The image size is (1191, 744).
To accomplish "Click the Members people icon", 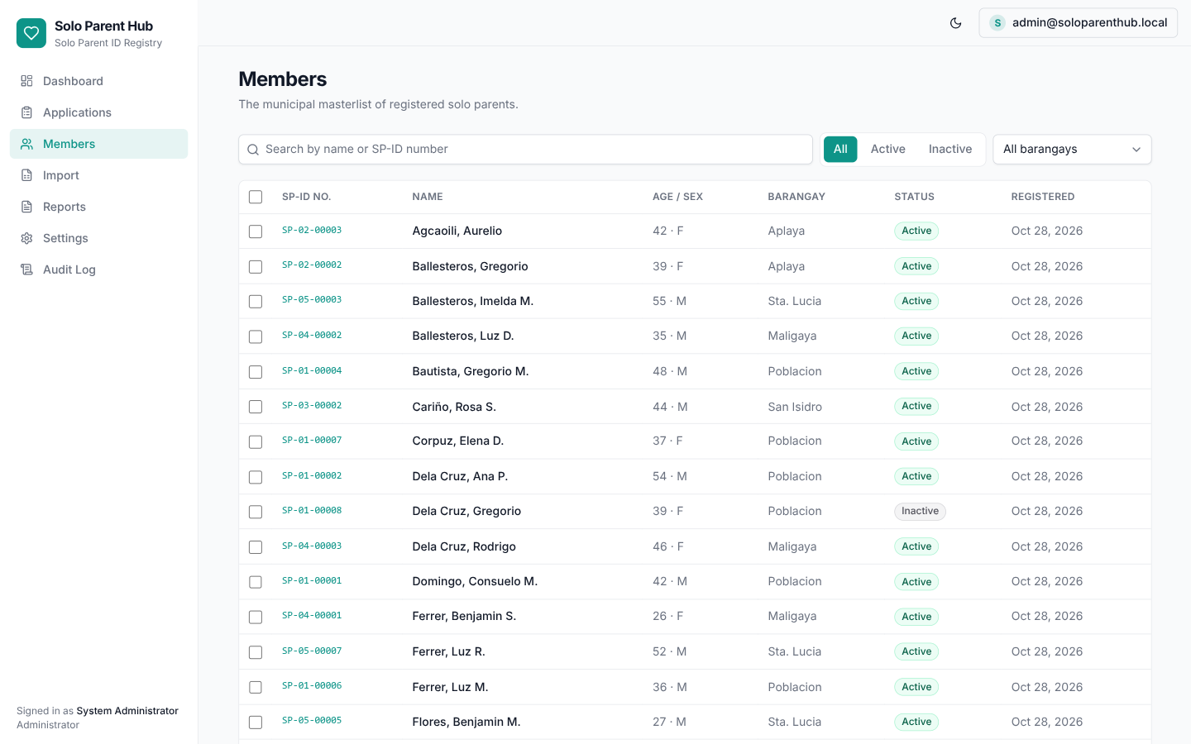I will (26, 144).
